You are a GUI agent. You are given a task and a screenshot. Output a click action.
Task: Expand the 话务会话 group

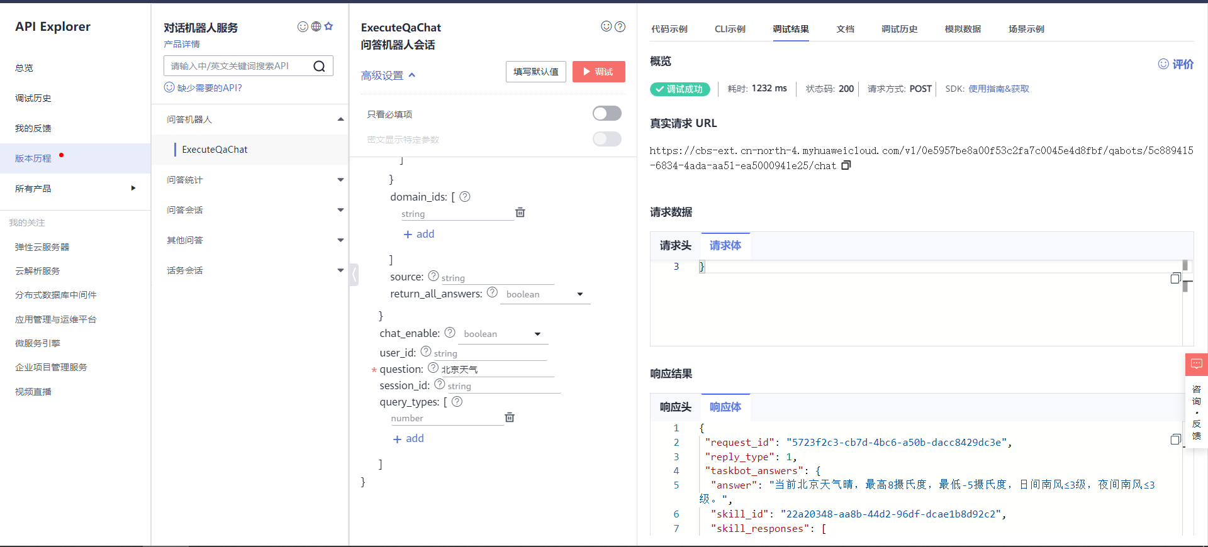[x=340, y=270]
